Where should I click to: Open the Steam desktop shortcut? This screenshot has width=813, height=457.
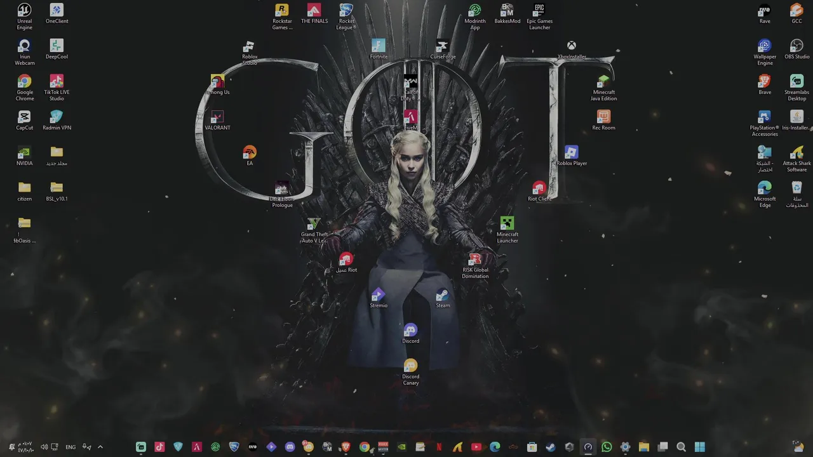[x=443, y=298]
